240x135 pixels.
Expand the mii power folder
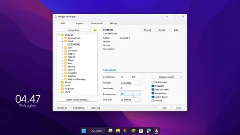click(x=59, y=89)
